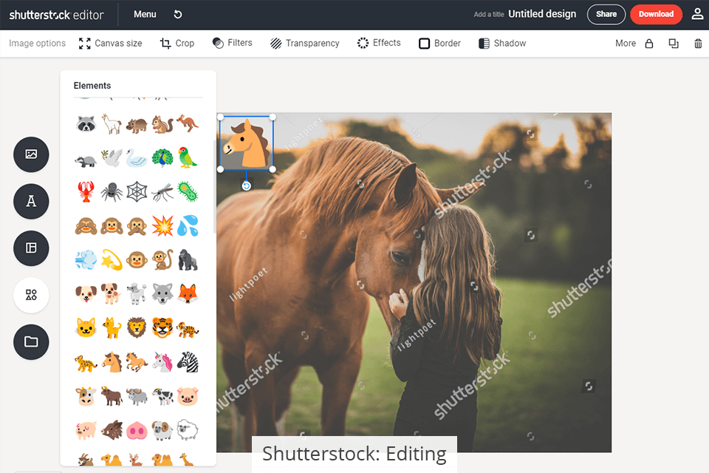Open Canvas size options
This screenshot has width=709, height=473.
[x=110, y=44]
